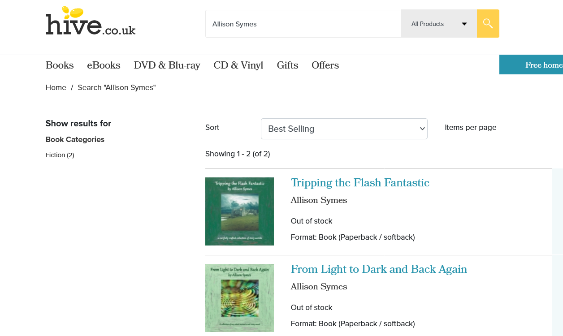Select the Gifts menu item
The width and height of the screenshot is (563, 336).
point(287,65)
